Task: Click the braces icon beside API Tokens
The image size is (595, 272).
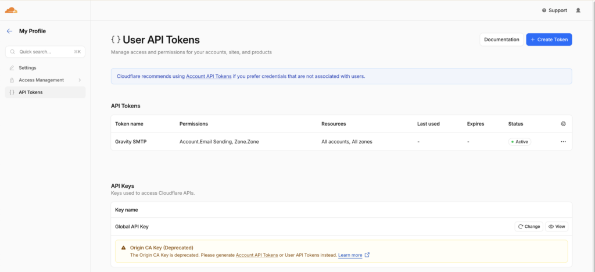Action: coord(12,92)
